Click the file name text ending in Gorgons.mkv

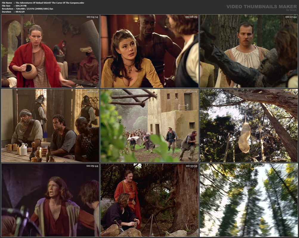pos(50,3)
